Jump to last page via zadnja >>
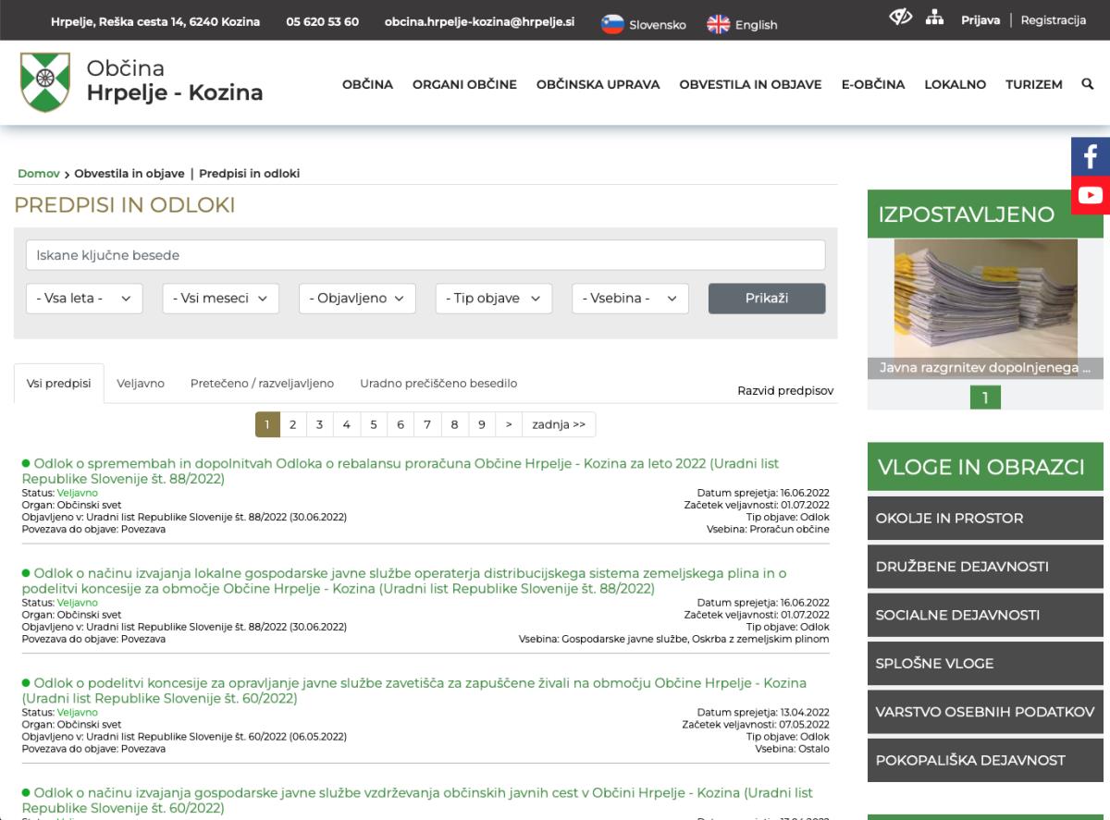This screenshot has height=820, width=1110. pyautogui.click(x=559, y=424)
